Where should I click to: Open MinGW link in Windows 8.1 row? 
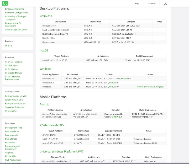113,83
